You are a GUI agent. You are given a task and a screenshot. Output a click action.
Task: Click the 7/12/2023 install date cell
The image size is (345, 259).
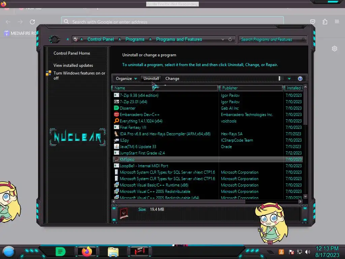293,153
